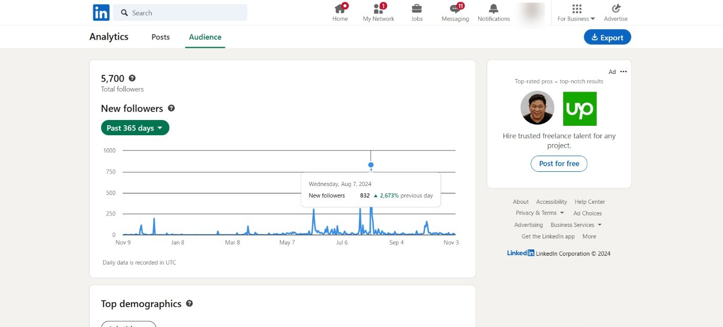Viewport: 723px width, 327px height.
Task: Click the profile photo in the ad
Action: pos(537,108)
